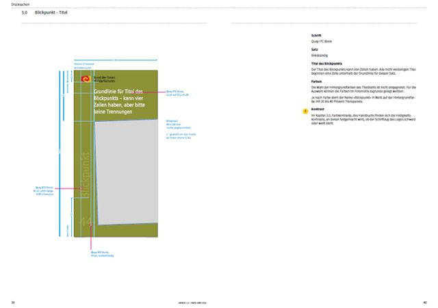Click the blue annotation right of cover title
Image resolution: width=438 pixels, height=308 pixels.
(177, 92)
